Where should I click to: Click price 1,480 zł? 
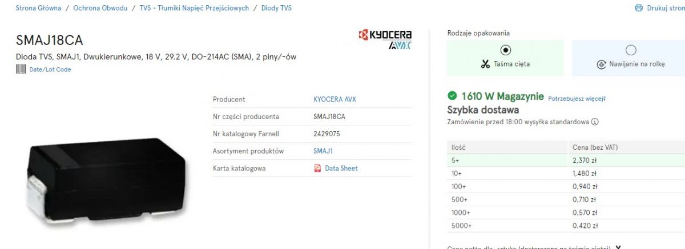point(585,173)
